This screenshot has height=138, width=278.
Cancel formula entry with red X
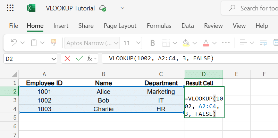67,58
